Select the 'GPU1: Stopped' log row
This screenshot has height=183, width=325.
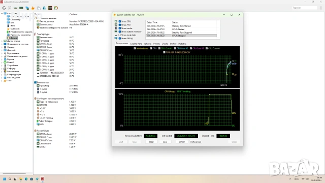click(x=181, y=36)
